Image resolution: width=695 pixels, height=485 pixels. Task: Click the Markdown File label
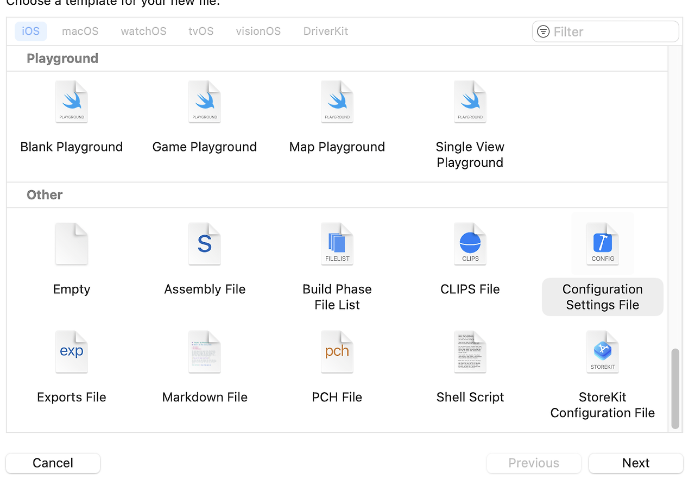tap(205, 397)
